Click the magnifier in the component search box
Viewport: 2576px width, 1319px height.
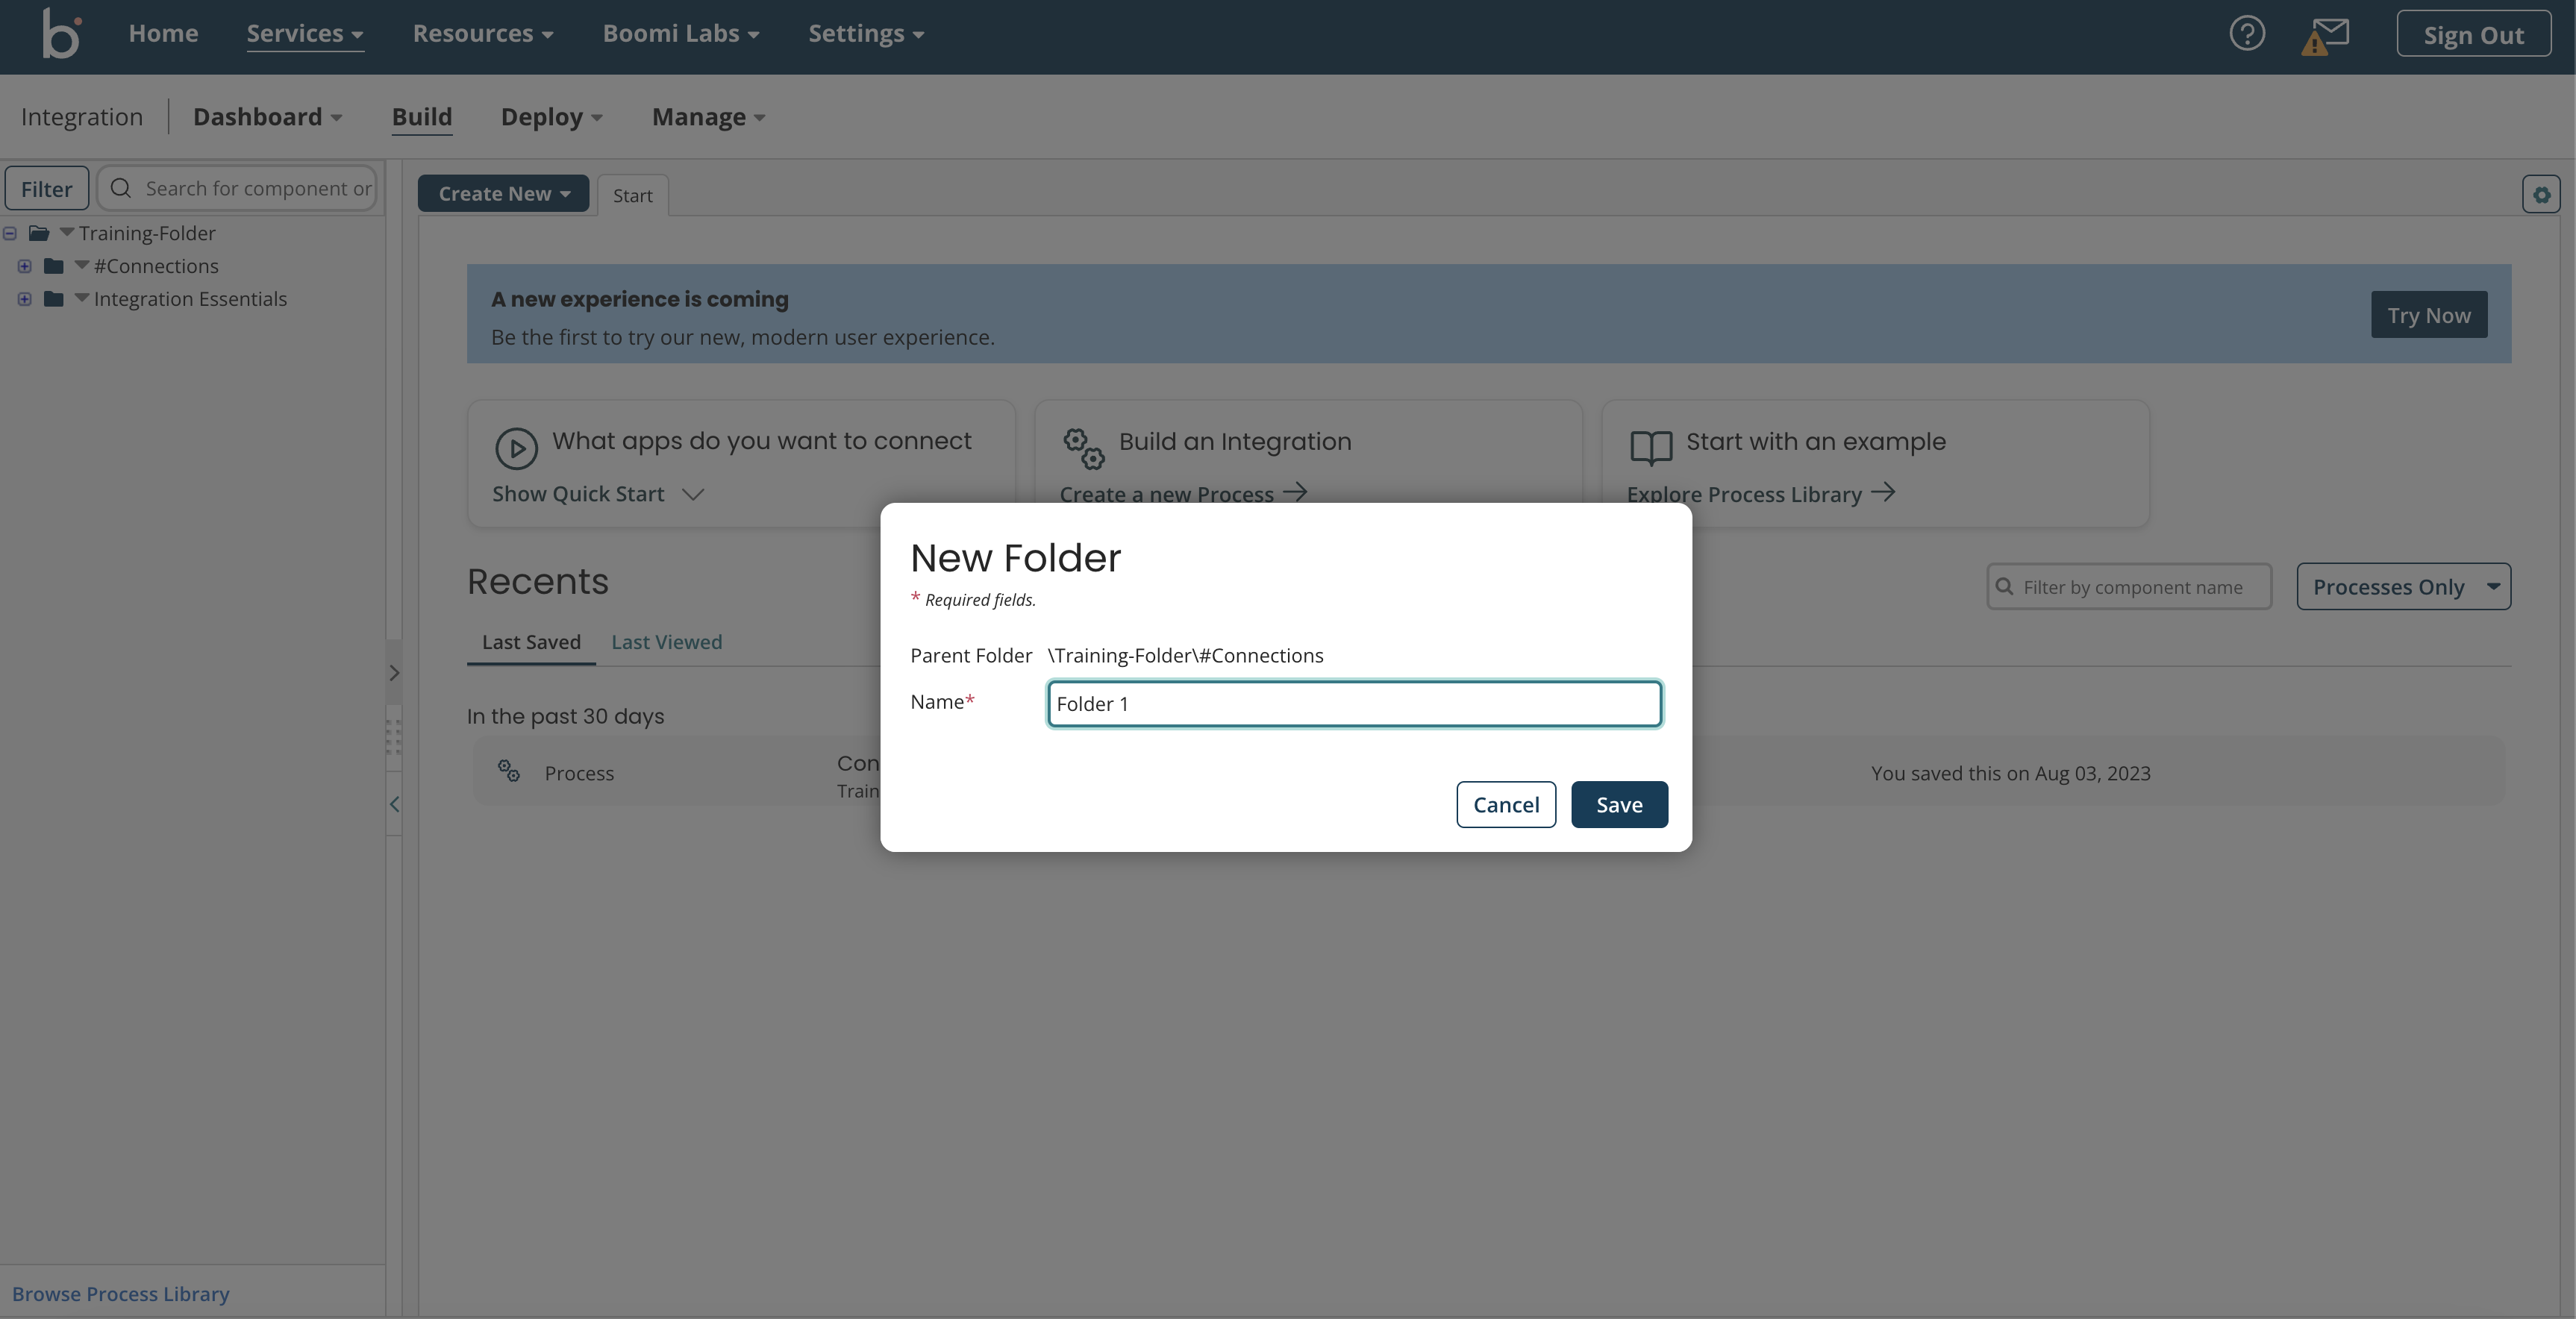[121, 188]
